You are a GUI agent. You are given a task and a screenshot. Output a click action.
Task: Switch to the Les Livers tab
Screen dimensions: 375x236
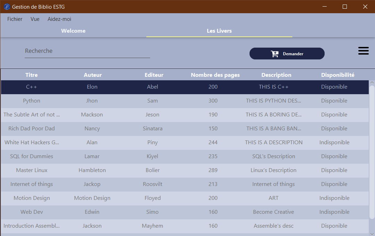[219, 31]
